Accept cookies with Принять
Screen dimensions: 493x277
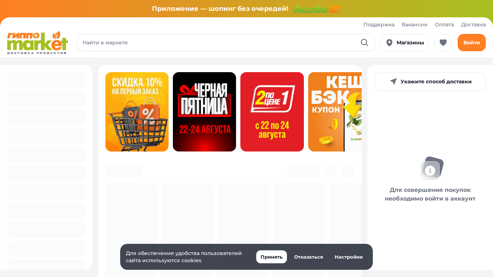click(x=271, y=257)
